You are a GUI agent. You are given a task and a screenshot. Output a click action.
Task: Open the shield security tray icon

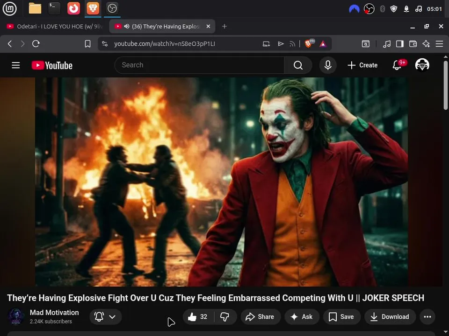394,9
